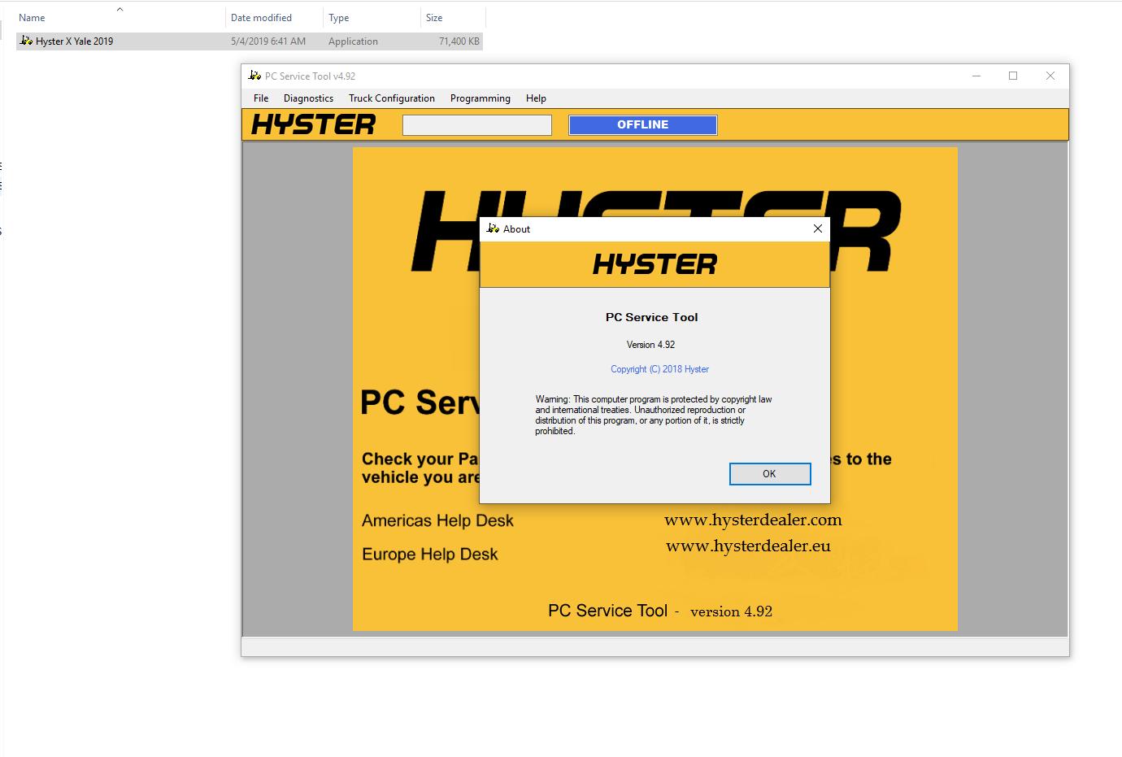Screen dimensions: 1122x757
Task: Click the forklift icon in About title bar
Action: pos(493,228)
